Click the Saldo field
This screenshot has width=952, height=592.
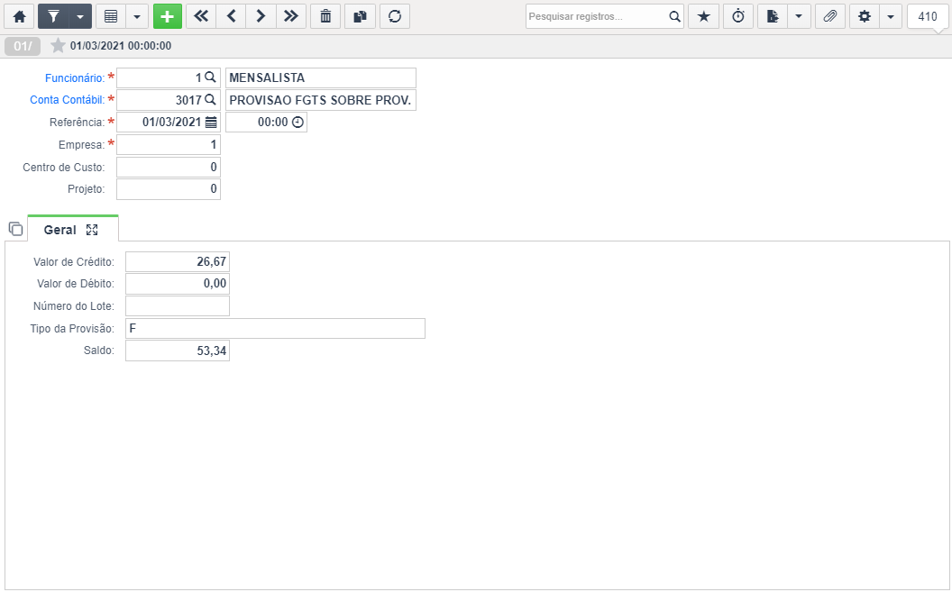point(178,351)
